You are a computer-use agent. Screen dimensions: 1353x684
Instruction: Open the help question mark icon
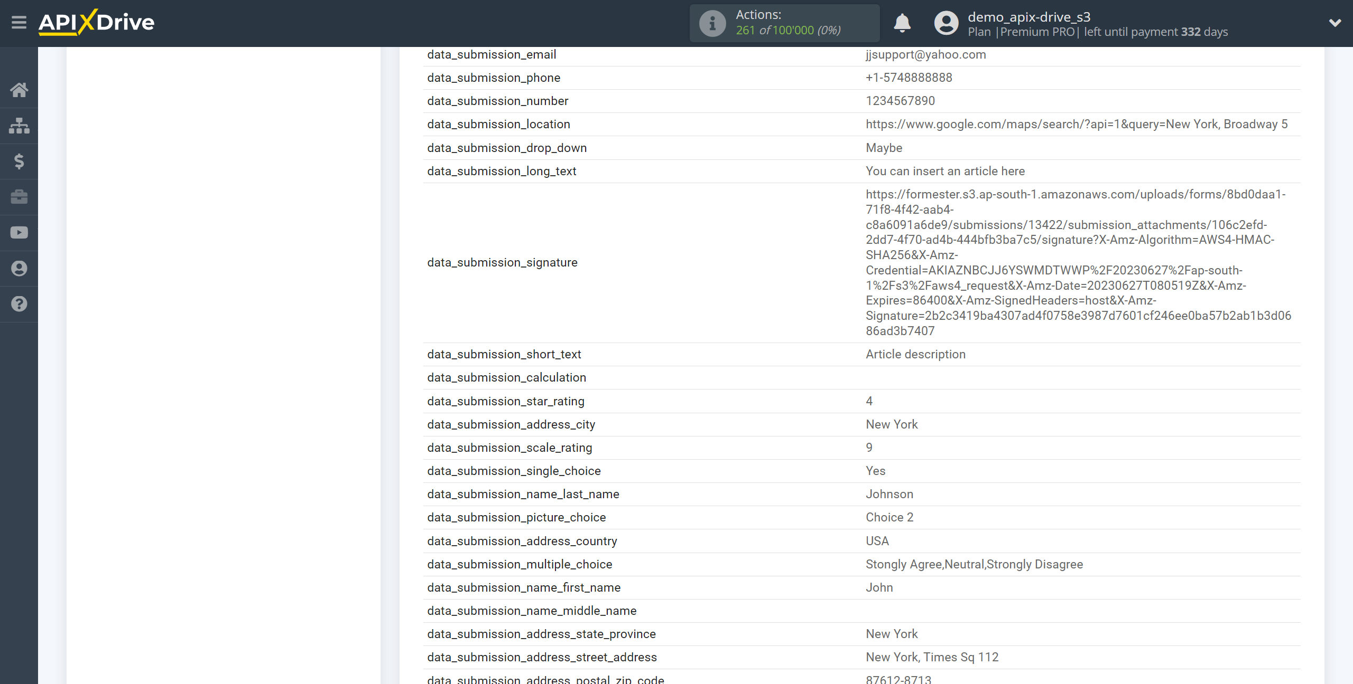(19, 304)
